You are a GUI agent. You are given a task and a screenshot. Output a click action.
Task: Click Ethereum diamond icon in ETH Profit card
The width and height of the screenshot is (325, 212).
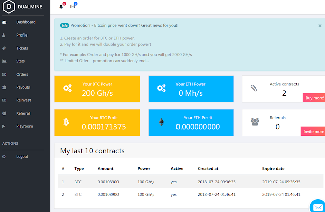click(161, 122)
